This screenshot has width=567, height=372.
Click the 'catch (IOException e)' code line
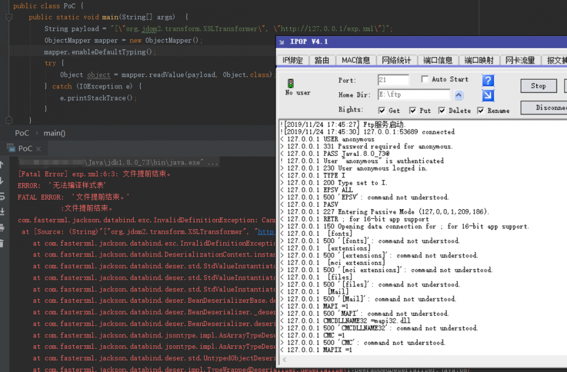94,86
